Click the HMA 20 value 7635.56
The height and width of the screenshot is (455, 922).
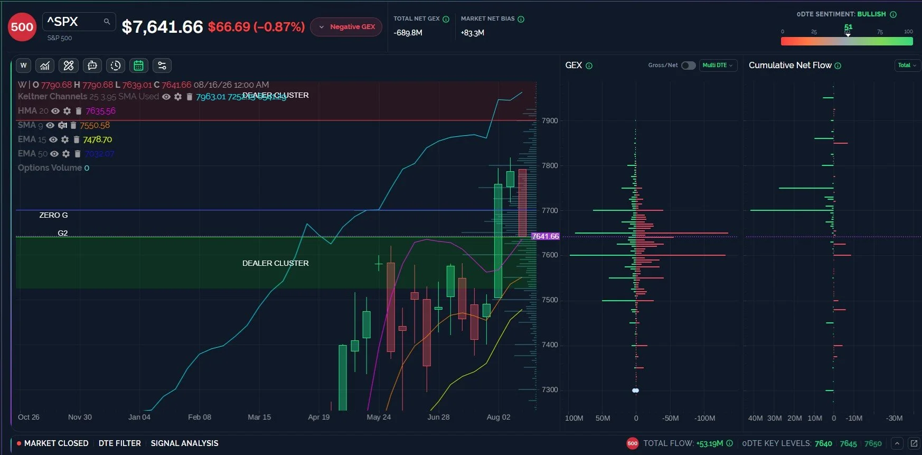coord(100,111)
